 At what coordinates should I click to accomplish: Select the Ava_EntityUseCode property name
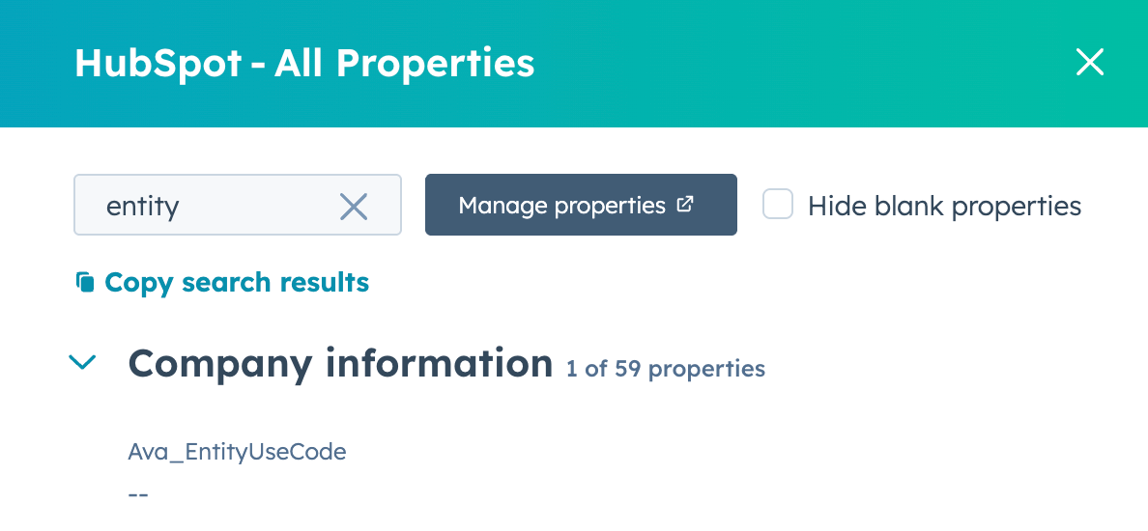[x=237, y=451]
